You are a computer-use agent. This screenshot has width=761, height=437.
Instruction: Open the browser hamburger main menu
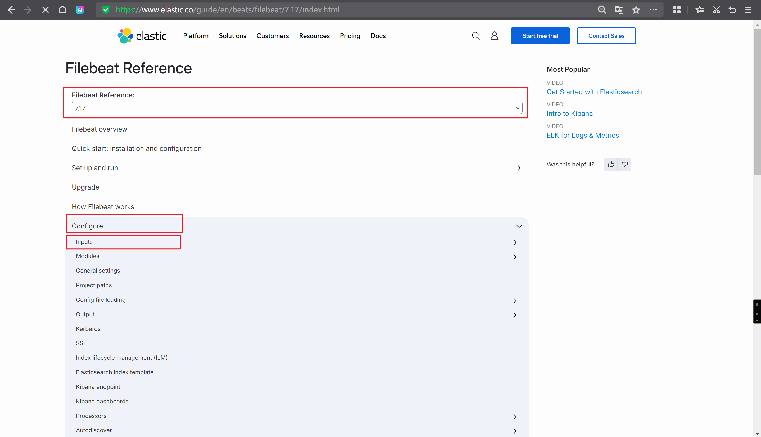click(748, 10)
